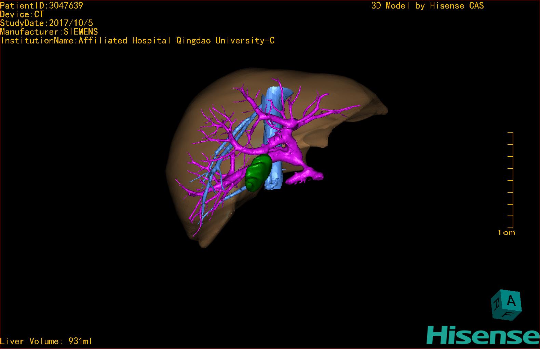
Task: Click the Hisense logo
Action: [x=483, y=335]
